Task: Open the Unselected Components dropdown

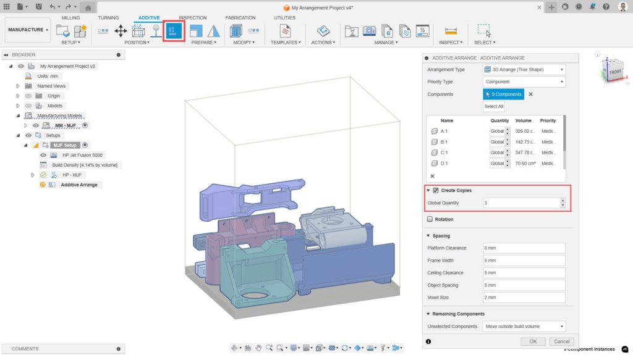Action: 524,326
